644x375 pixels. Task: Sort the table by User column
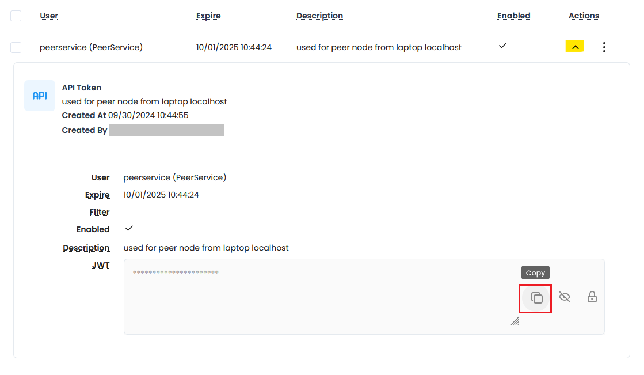49,16
